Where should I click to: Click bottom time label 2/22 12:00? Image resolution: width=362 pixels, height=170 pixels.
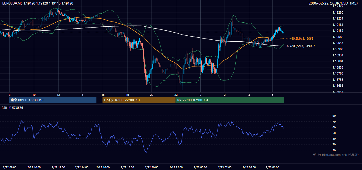[58, 167]
